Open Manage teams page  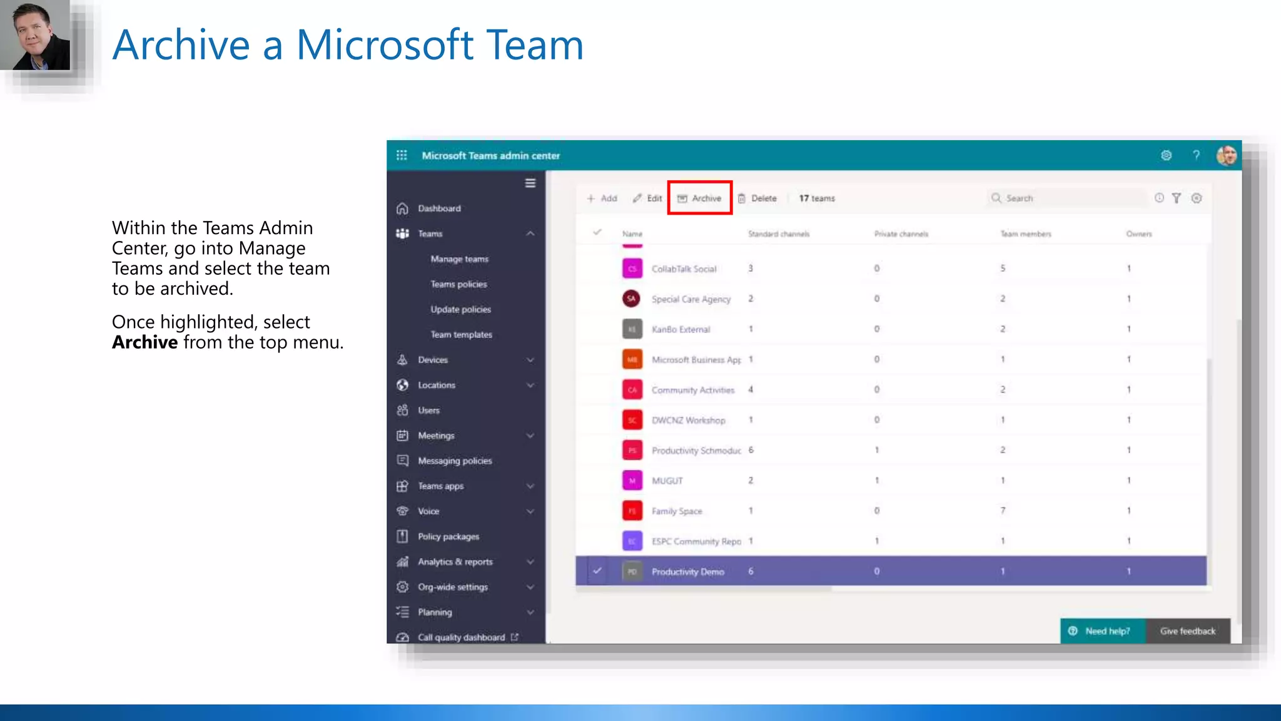pyautogui.click(x=459, y=259)
